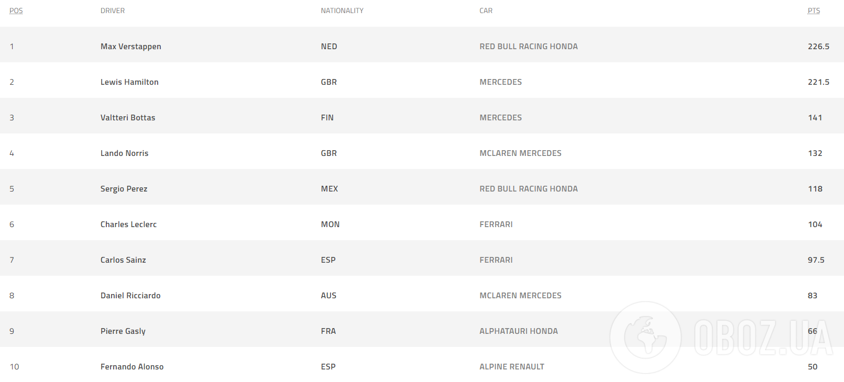Image resolution: width=844 pixels, height=382 pixels.
Task: Click the POS column header
Action: (16, 10)
